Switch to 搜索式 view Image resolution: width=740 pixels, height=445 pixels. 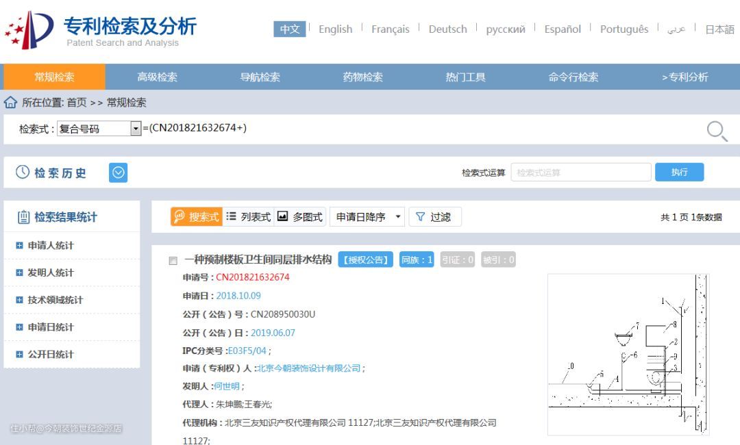point(196,217)
